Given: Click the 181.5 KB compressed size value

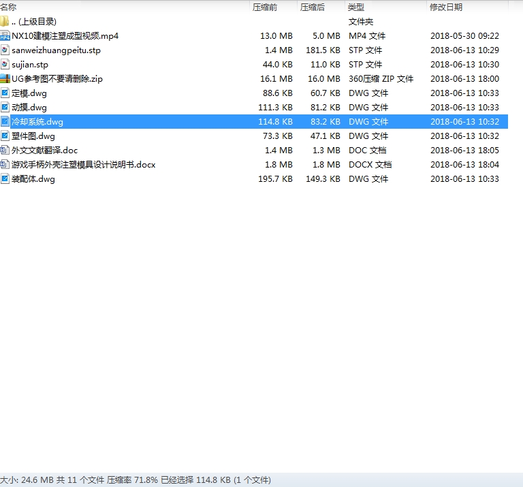Looking at the screenshot, I should pos(323,50).
